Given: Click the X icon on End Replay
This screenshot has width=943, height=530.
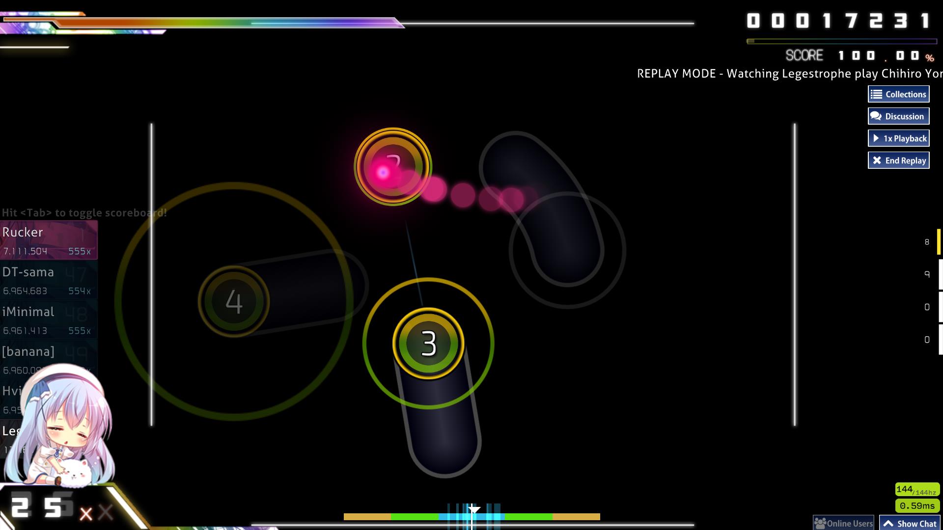Looking at the screenshot, I should [x=877, y=160].
